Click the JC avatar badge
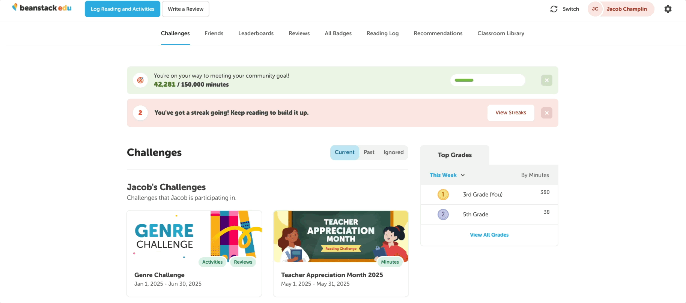Viewport: 686px width, 303px height. click(595, 9)
